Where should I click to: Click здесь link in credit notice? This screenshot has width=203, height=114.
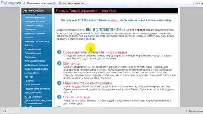click(x=114, y=20)
